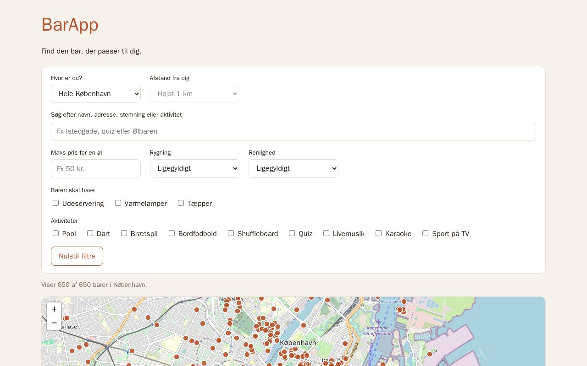Image resolution: width=587 pixels, height=366 pixels.
Task: Click the 'Aktiviteter' section label
Action: click(65, 221)
